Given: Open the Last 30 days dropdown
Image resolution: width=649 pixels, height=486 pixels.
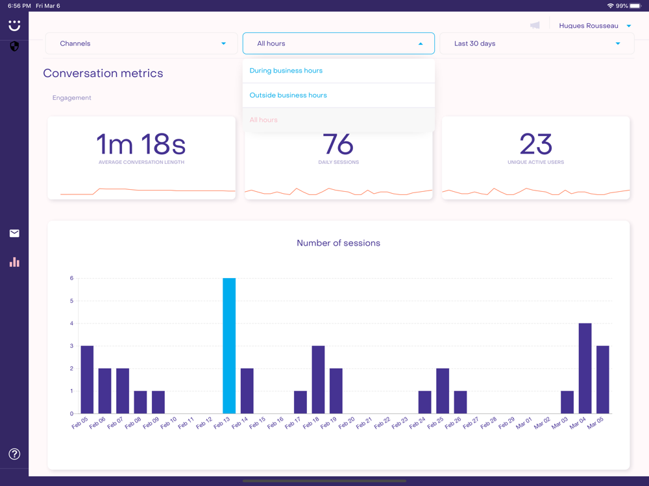Looking at the screenshot, I should pyautogui.click(x=536, y=43).
